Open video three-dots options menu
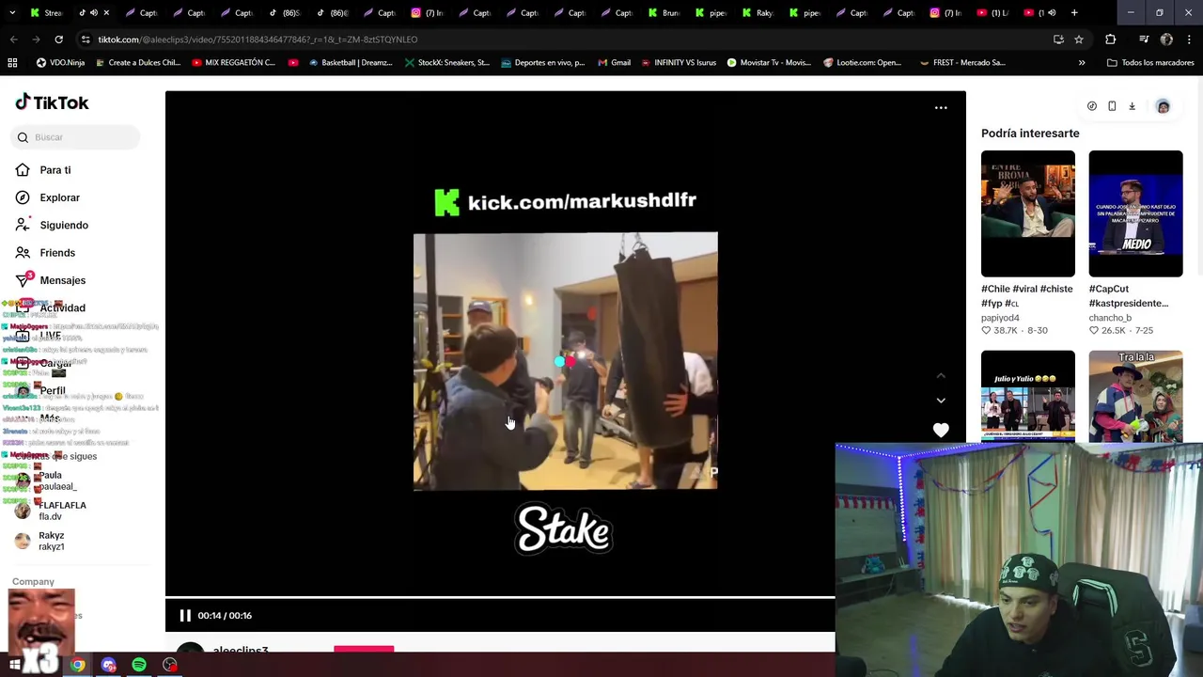The image size is (1203, 677). [x=941, y=108]
